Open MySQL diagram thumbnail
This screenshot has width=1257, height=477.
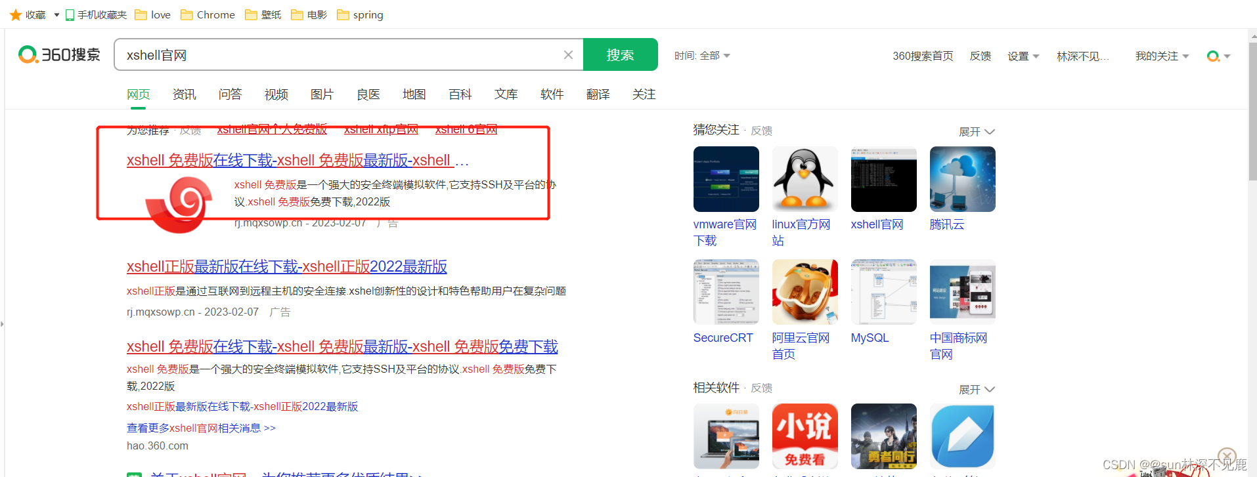[x=884, y=292]
